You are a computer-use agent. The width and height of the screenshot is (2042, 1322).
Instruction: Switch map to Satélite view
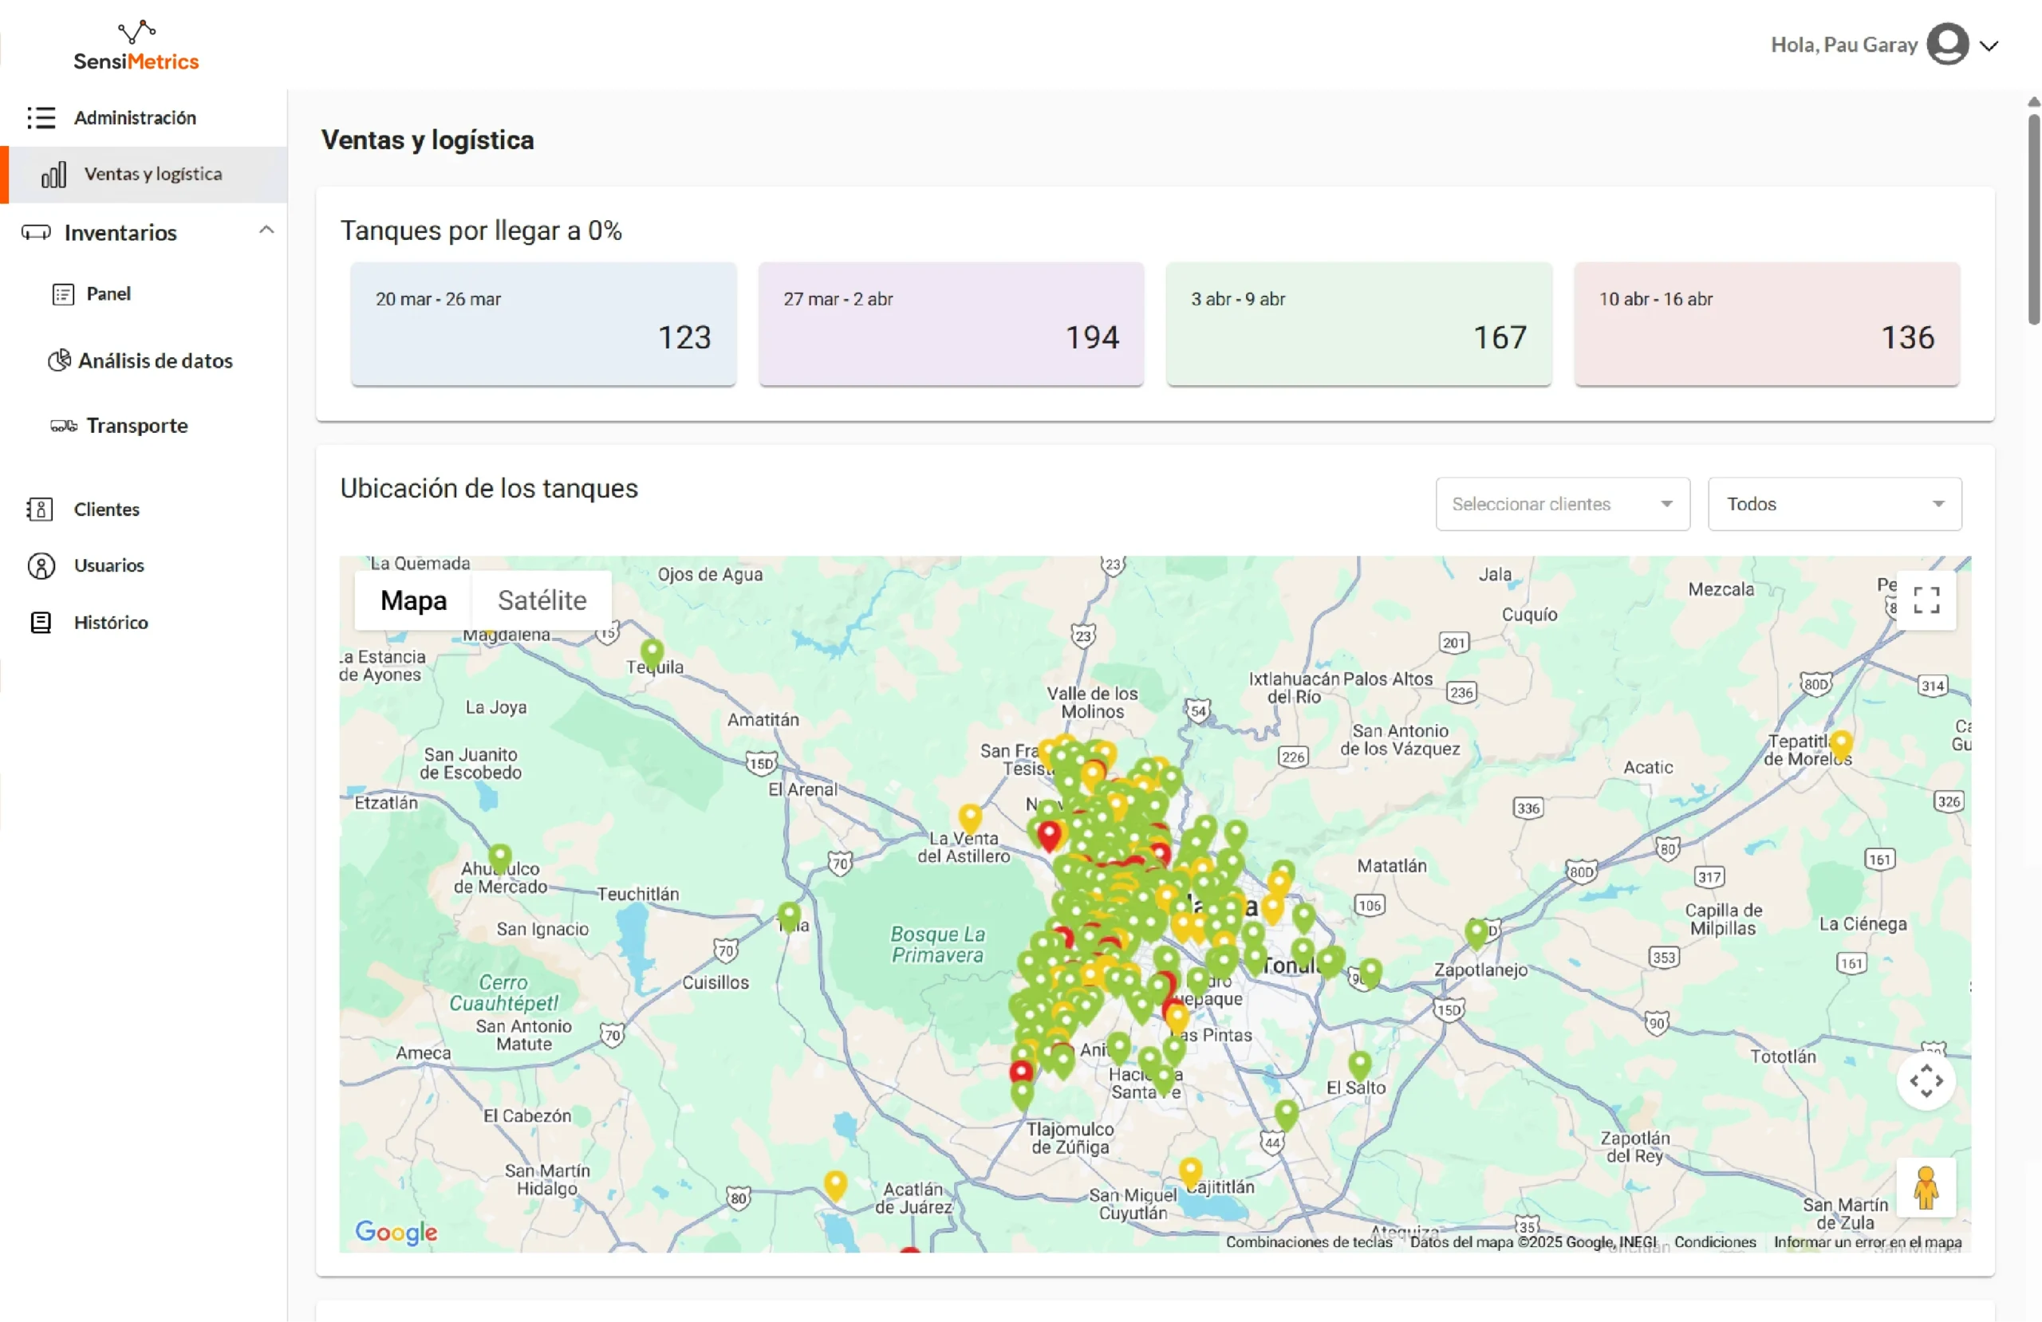pyautogui.click(x=542, y=600)
